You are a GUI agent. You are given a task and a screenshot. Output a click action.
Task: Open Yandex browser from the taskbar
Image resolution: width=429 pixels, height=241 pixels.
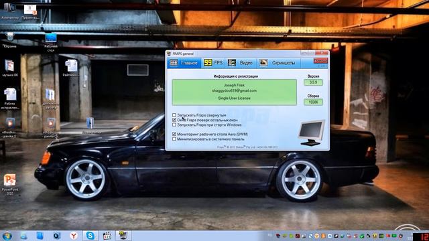74,236
